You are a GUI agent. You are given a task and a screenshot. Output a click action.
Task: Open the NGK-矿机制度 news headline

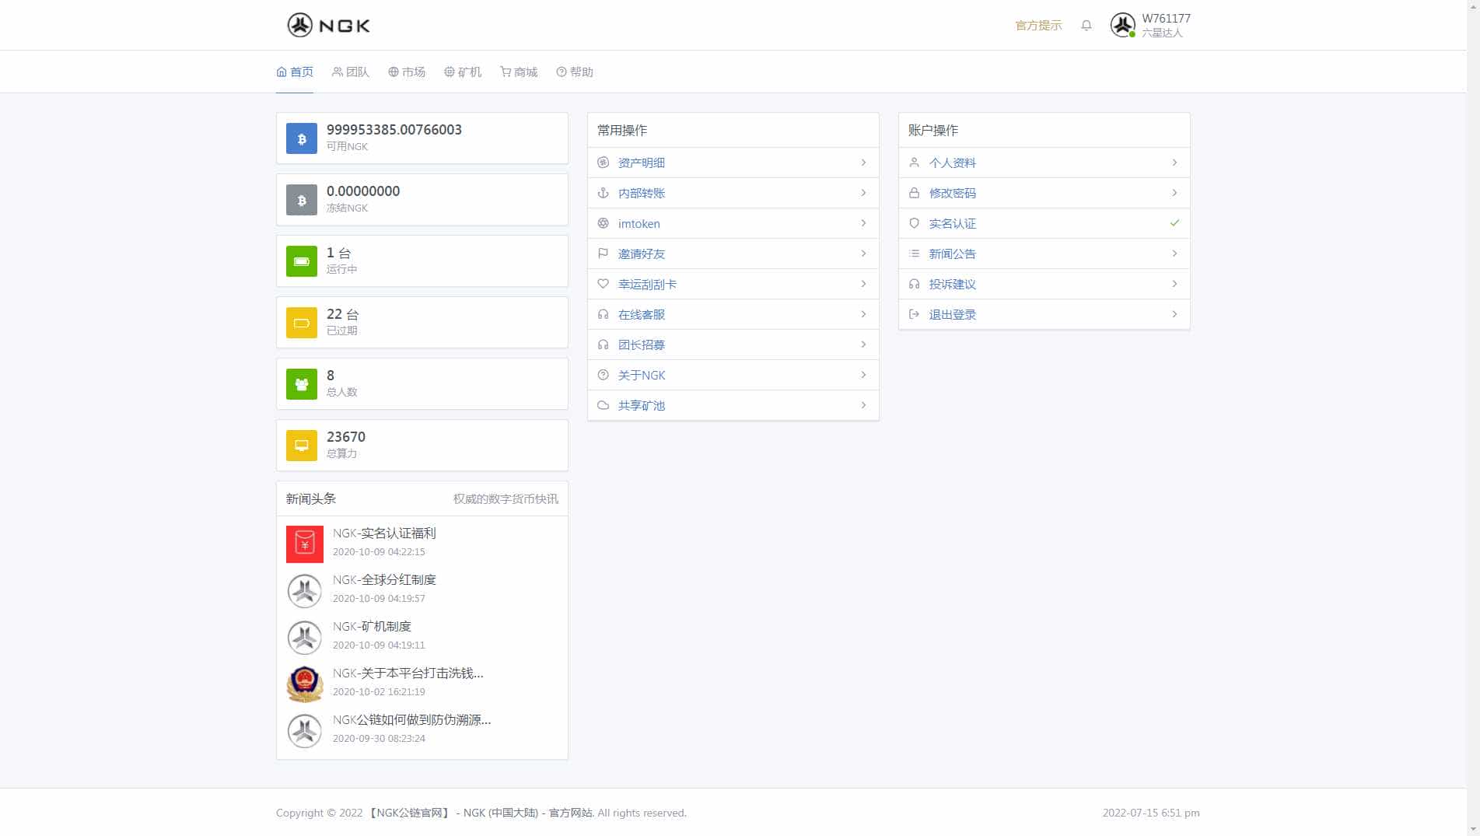point(372,627)
